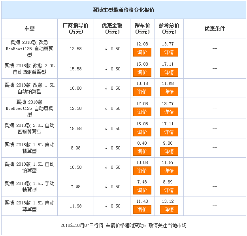This screenshot has height=236, width=247.
Task: Click the bare car price 10.08
Action: [142, 162]
